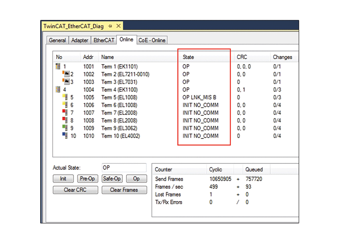Open the EtherCAT tab

click(x=104, y=40)
